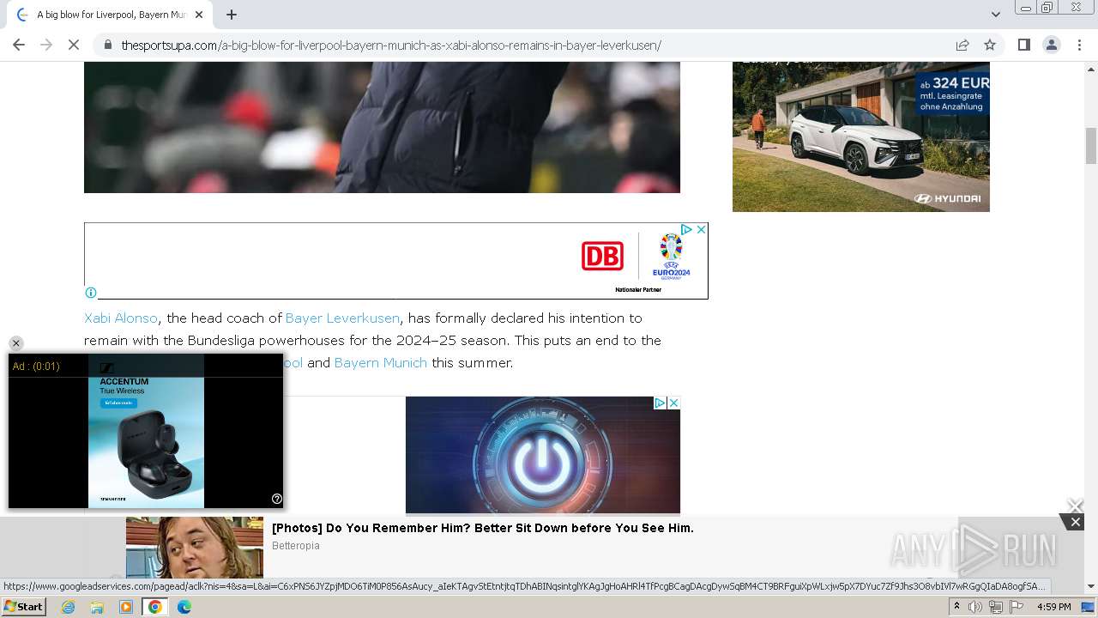Click the ad info icon below banner
Image resolution: width=1098 pixels, height=618 pixels.
91,293
